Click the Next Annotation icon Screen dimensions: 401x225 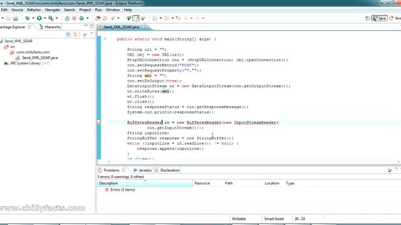tap(155, 18)
